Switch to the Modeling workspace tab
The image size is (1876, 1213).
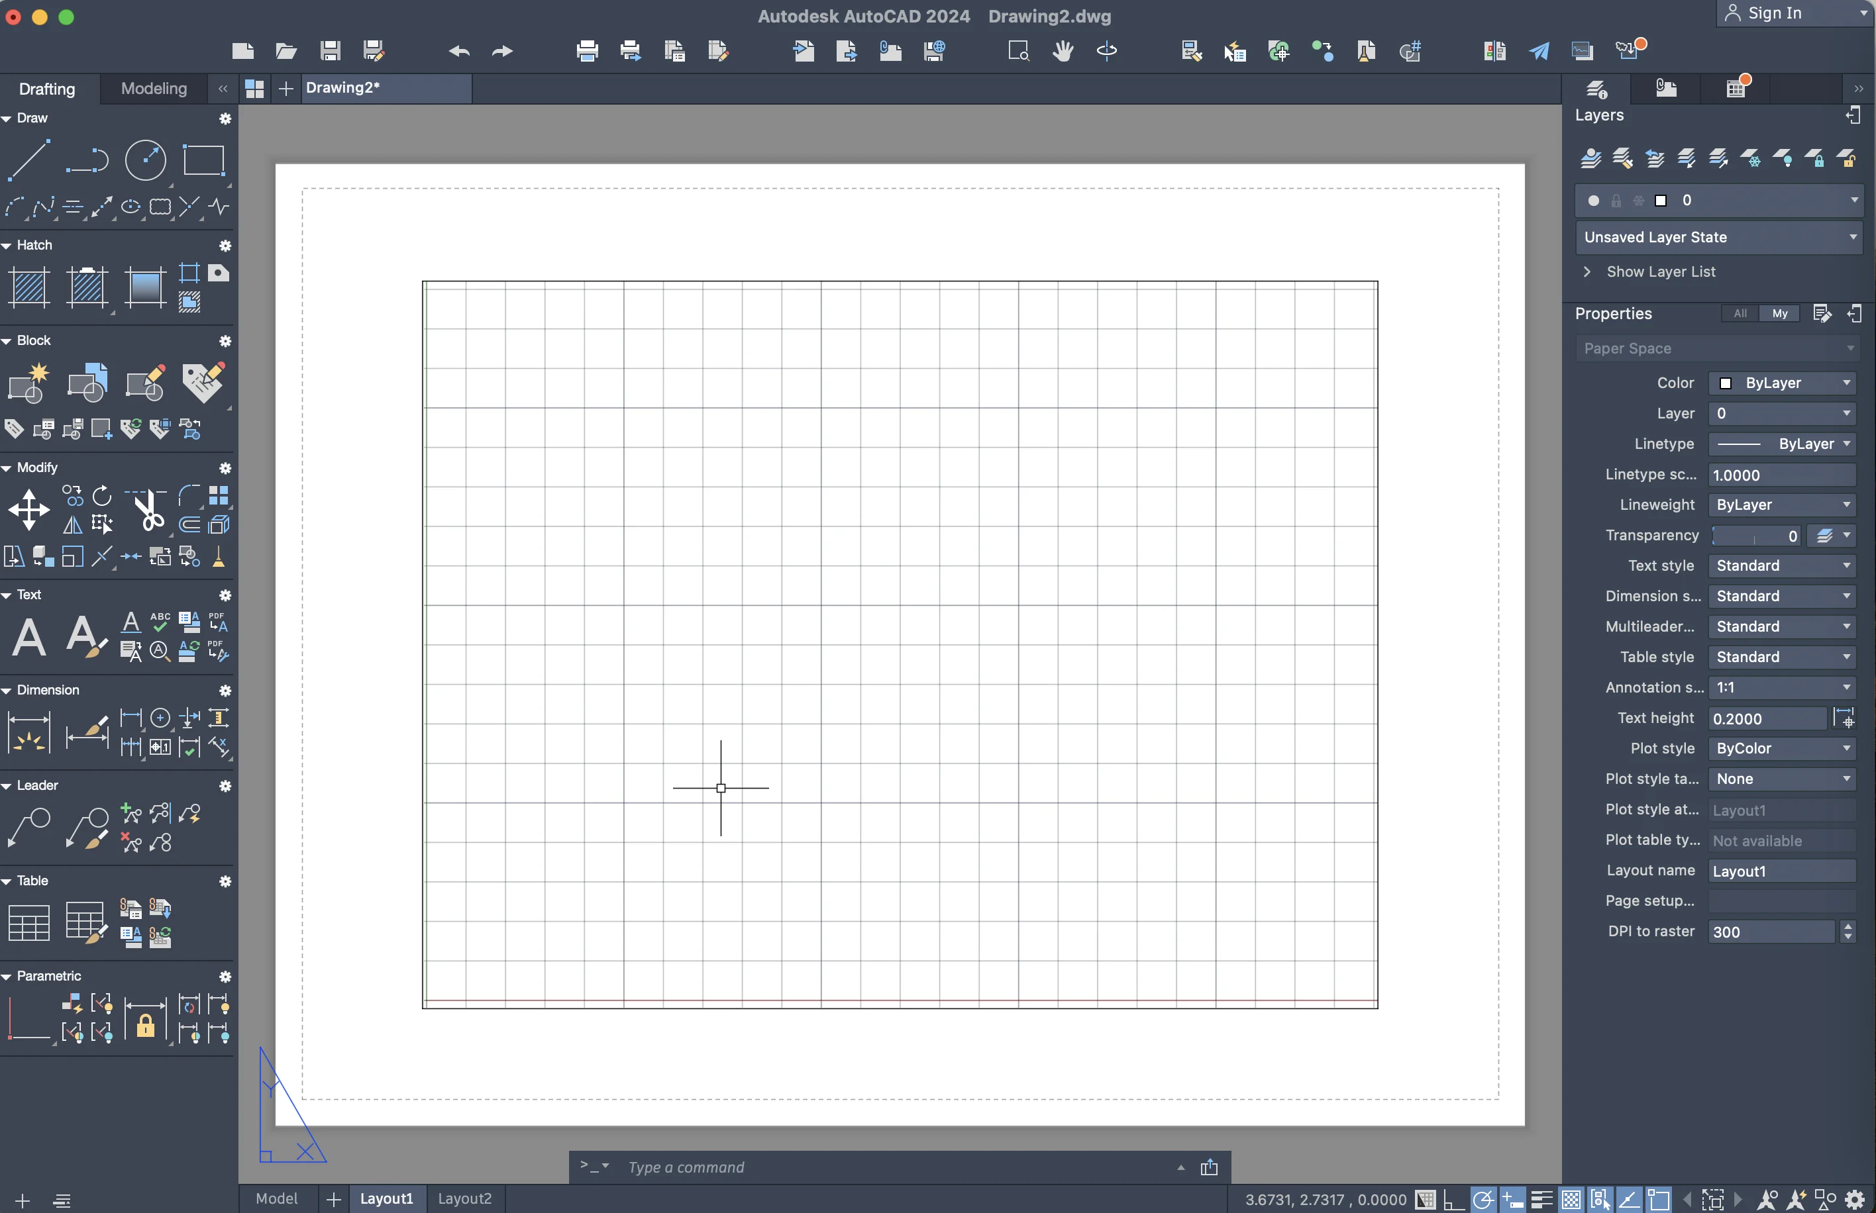tap(154, 88)
